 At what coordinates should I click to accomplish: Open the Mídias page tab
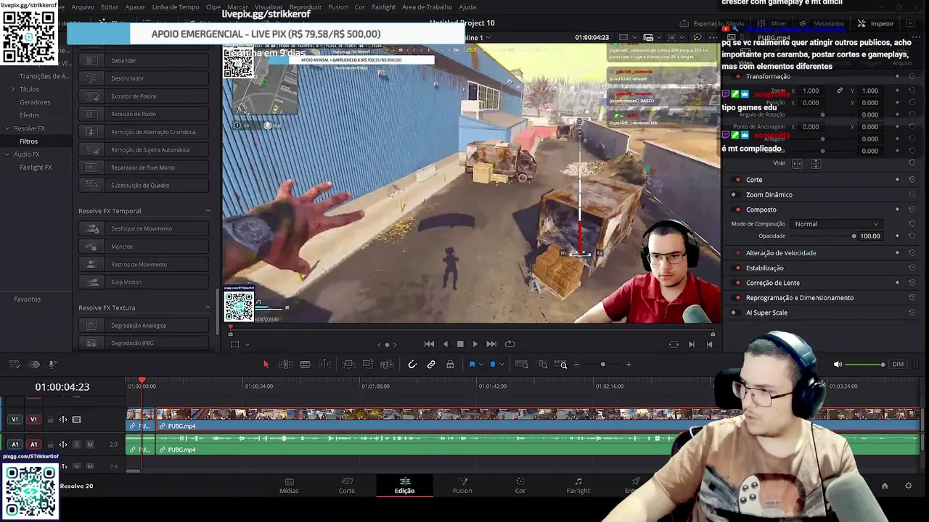289,486
